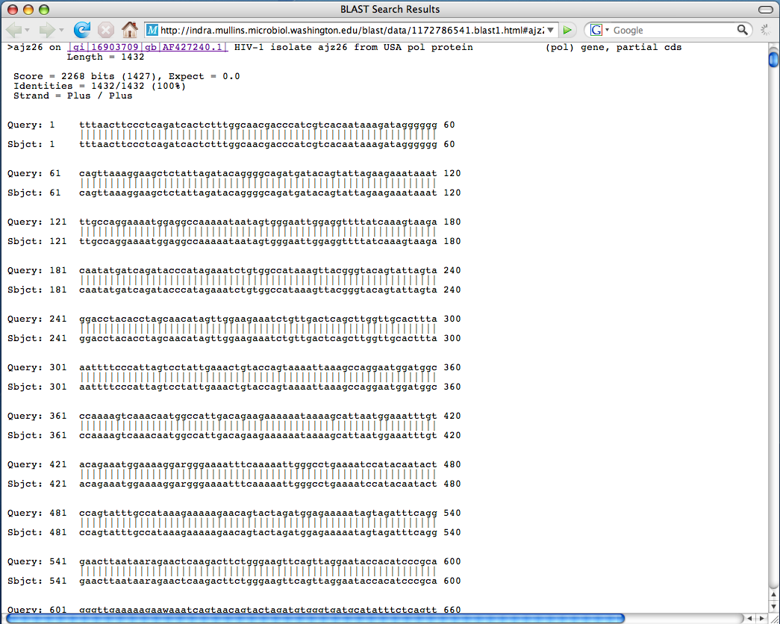Click the vertical scrollbar thumb

pos(773,58)
